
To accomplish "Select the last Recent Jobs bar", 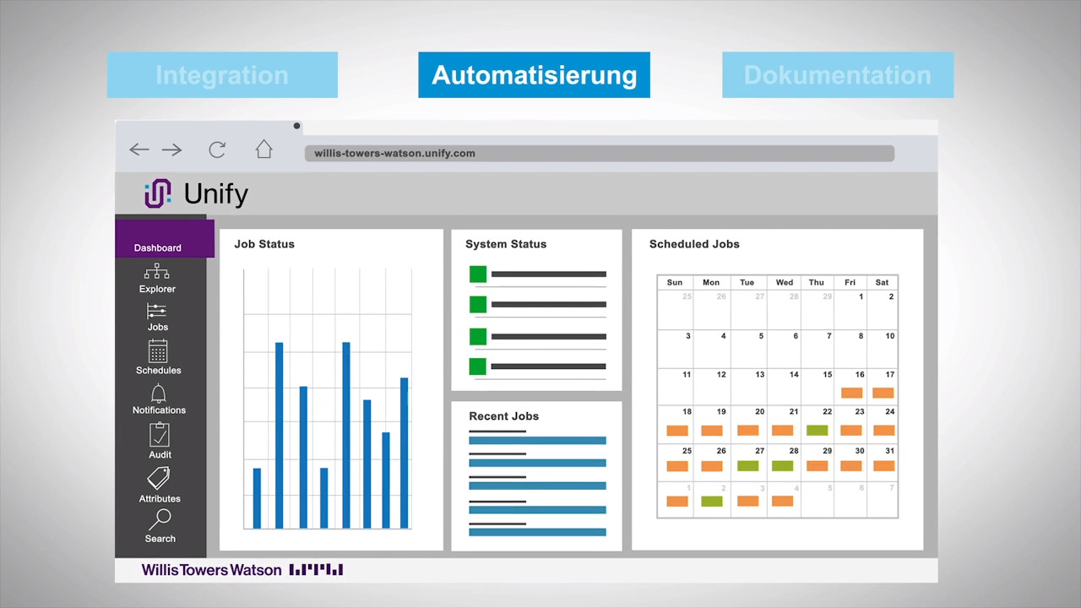I will [537, 531].
